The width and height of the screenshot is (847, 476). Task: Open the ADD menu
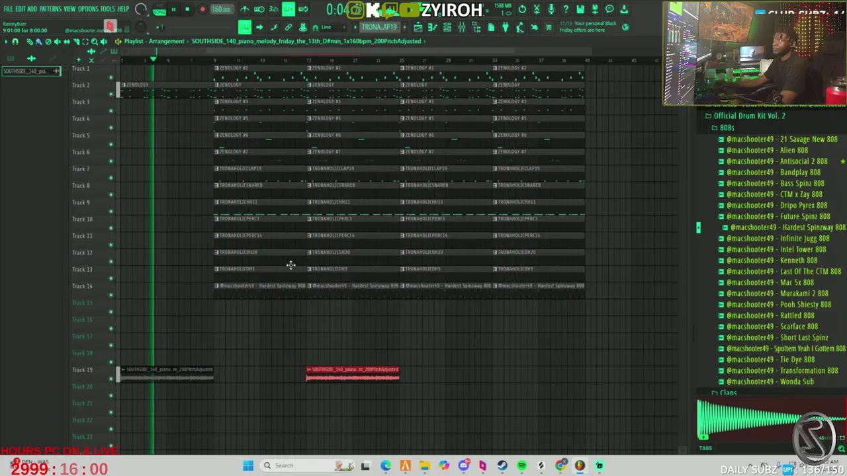click(32, 9)
